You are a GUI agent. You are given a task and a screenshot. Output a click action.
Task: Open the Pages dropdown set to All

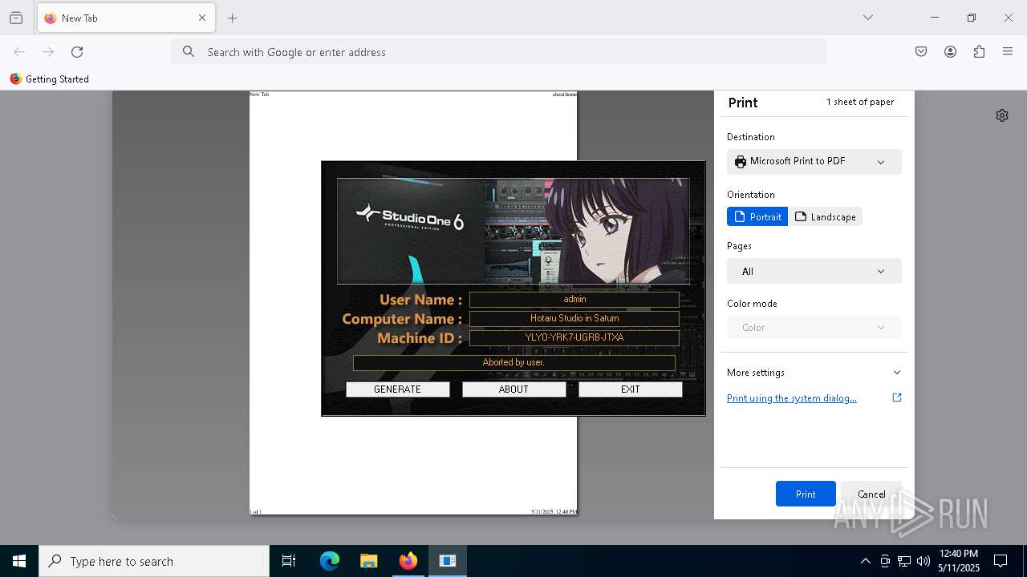814,272
